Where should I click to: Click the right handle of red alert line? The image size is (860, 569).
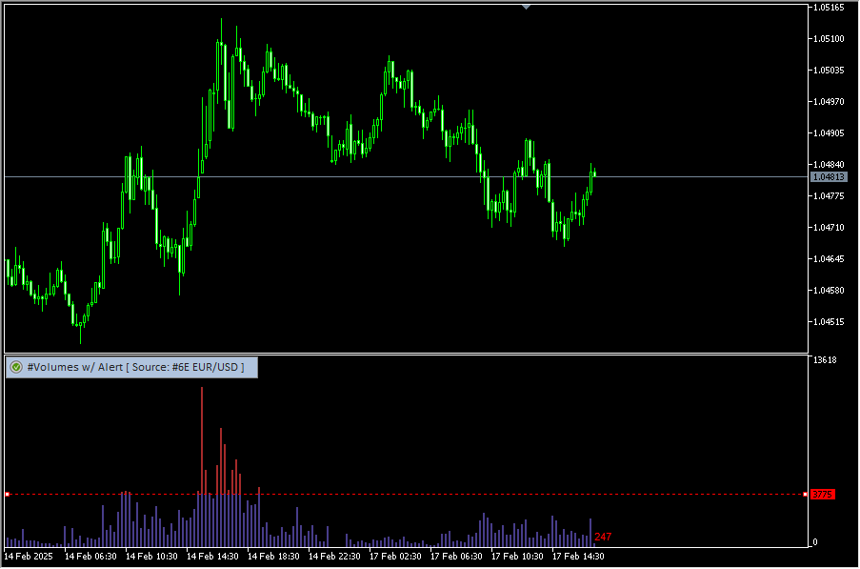805,495
